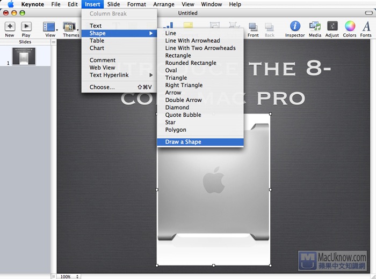Click the Mac Pro image on slide

pos(213,190)
